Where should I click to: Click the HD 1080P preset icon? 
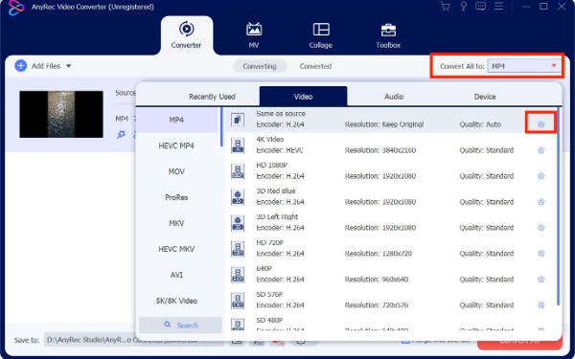pos(238,171)
